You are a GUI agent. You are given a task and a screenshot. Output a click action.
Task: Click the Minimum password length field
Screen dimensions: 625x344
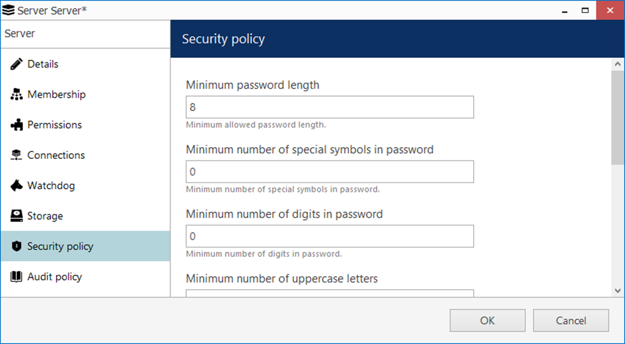tap(329, 107)
